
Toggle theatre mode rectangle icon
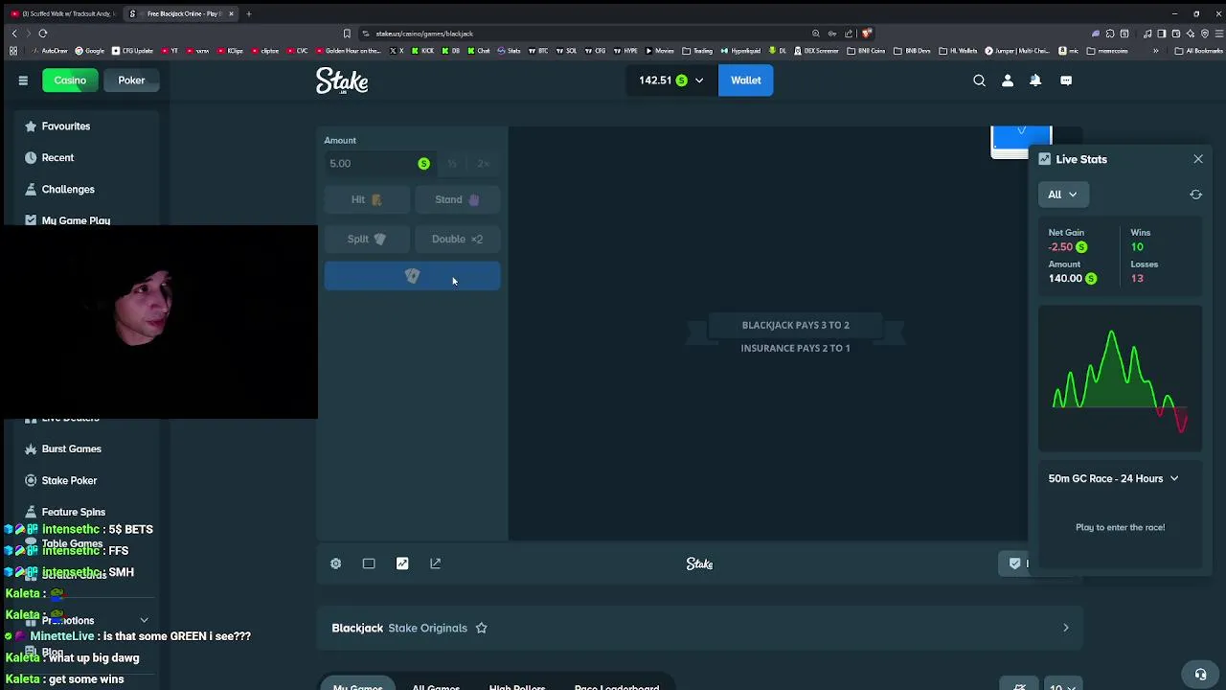[369, 563]
